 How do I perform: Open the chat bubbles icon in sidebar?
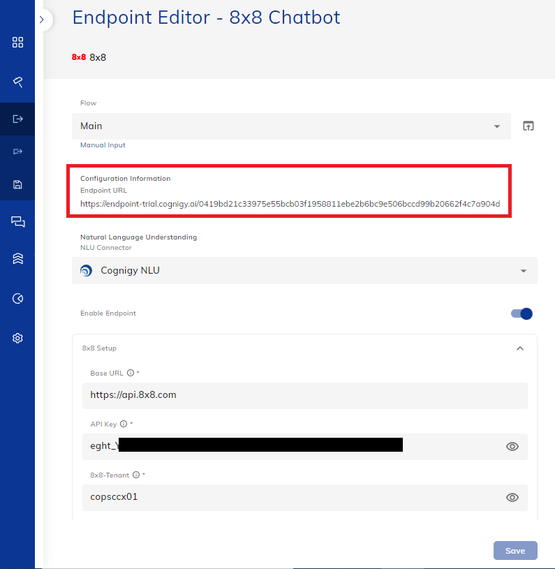pos(17,221)
